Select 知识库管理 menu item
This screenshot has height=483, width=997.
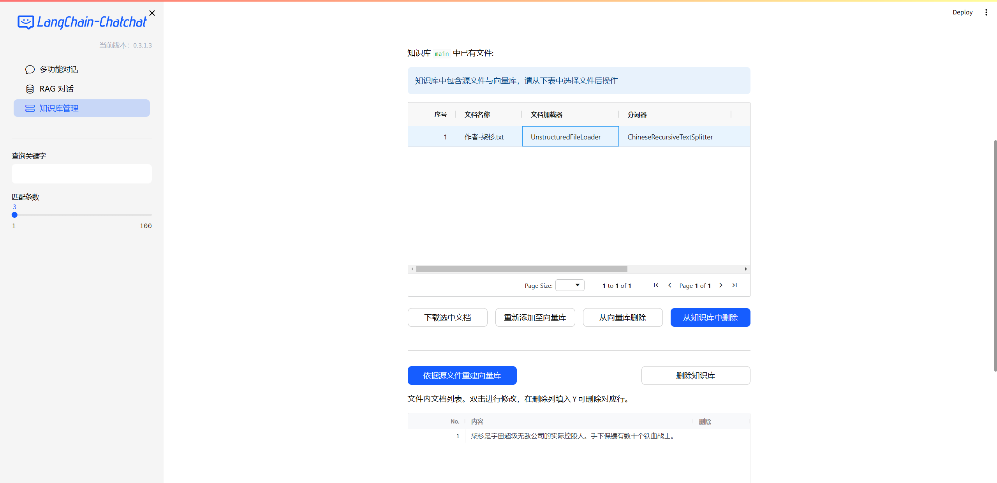[82, 108]
